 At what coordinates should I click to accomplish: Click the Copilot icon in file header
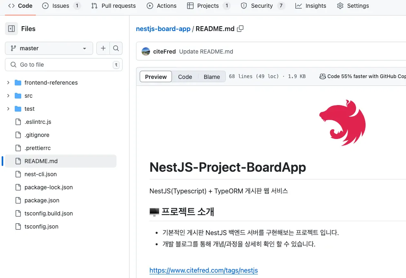[x=323, y=76]
